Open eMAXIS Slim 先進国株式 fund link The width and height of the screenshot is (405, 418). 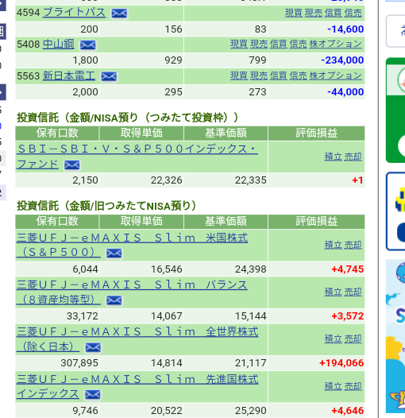click(137, 386)
